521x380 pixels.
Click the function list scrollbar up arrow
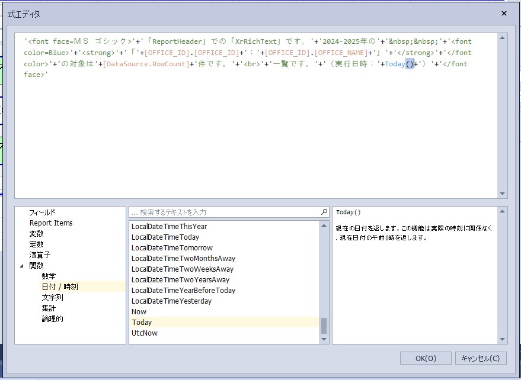tap(324, 225)
